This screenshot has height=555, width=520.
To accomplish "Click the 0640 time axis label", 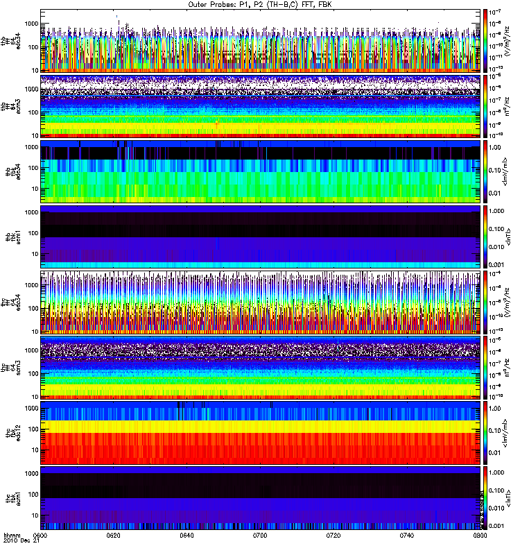I will [187, 536].
